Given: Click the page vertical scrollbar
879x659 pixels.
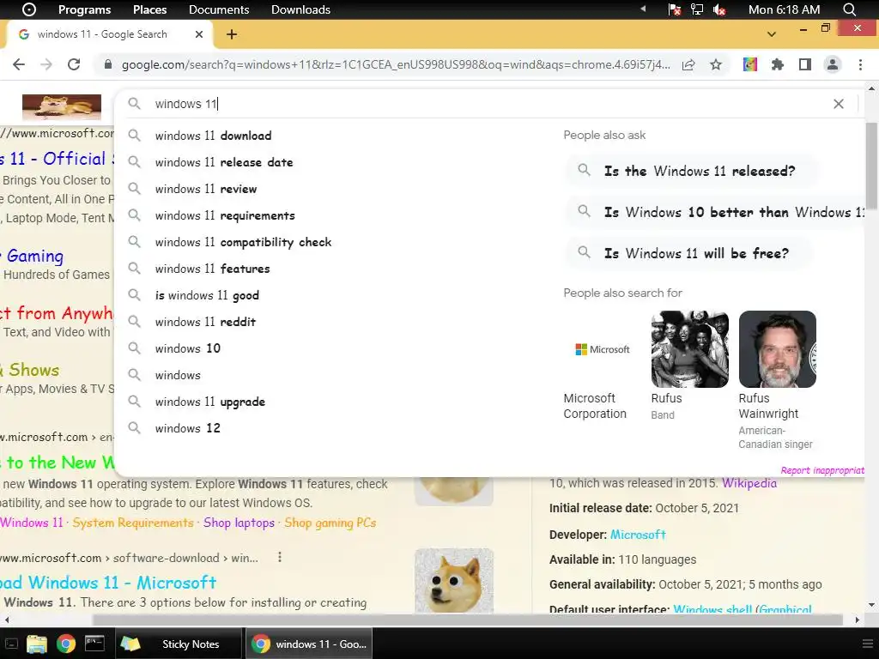Looking at the screenshot, I should point(872,166).
